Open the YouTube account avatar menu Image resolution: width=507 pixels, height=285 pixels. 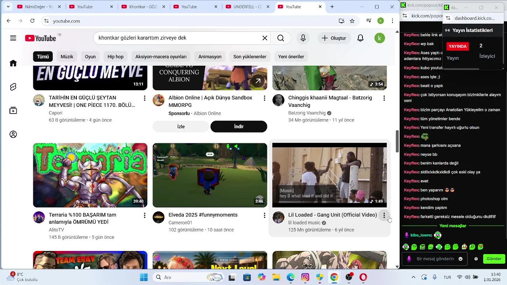pos(379,38)
